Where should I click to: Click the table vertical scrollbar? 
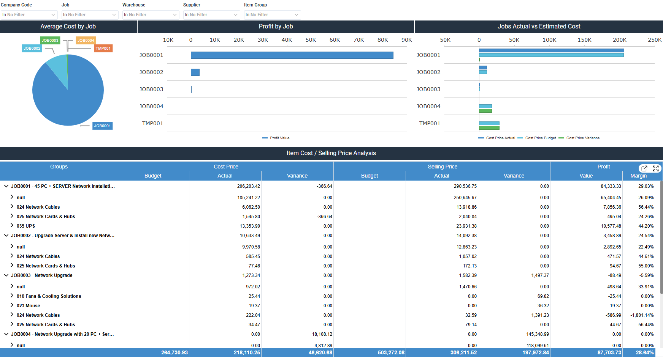[661, 237]
